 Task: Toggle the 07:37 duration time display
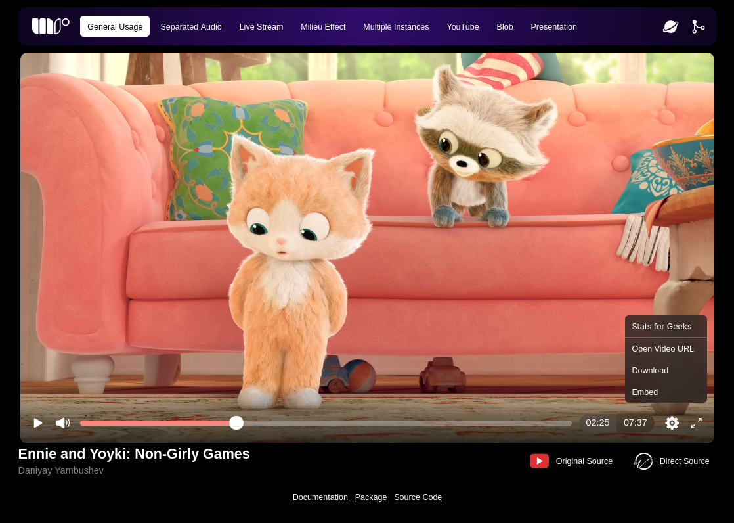point(635,422)
